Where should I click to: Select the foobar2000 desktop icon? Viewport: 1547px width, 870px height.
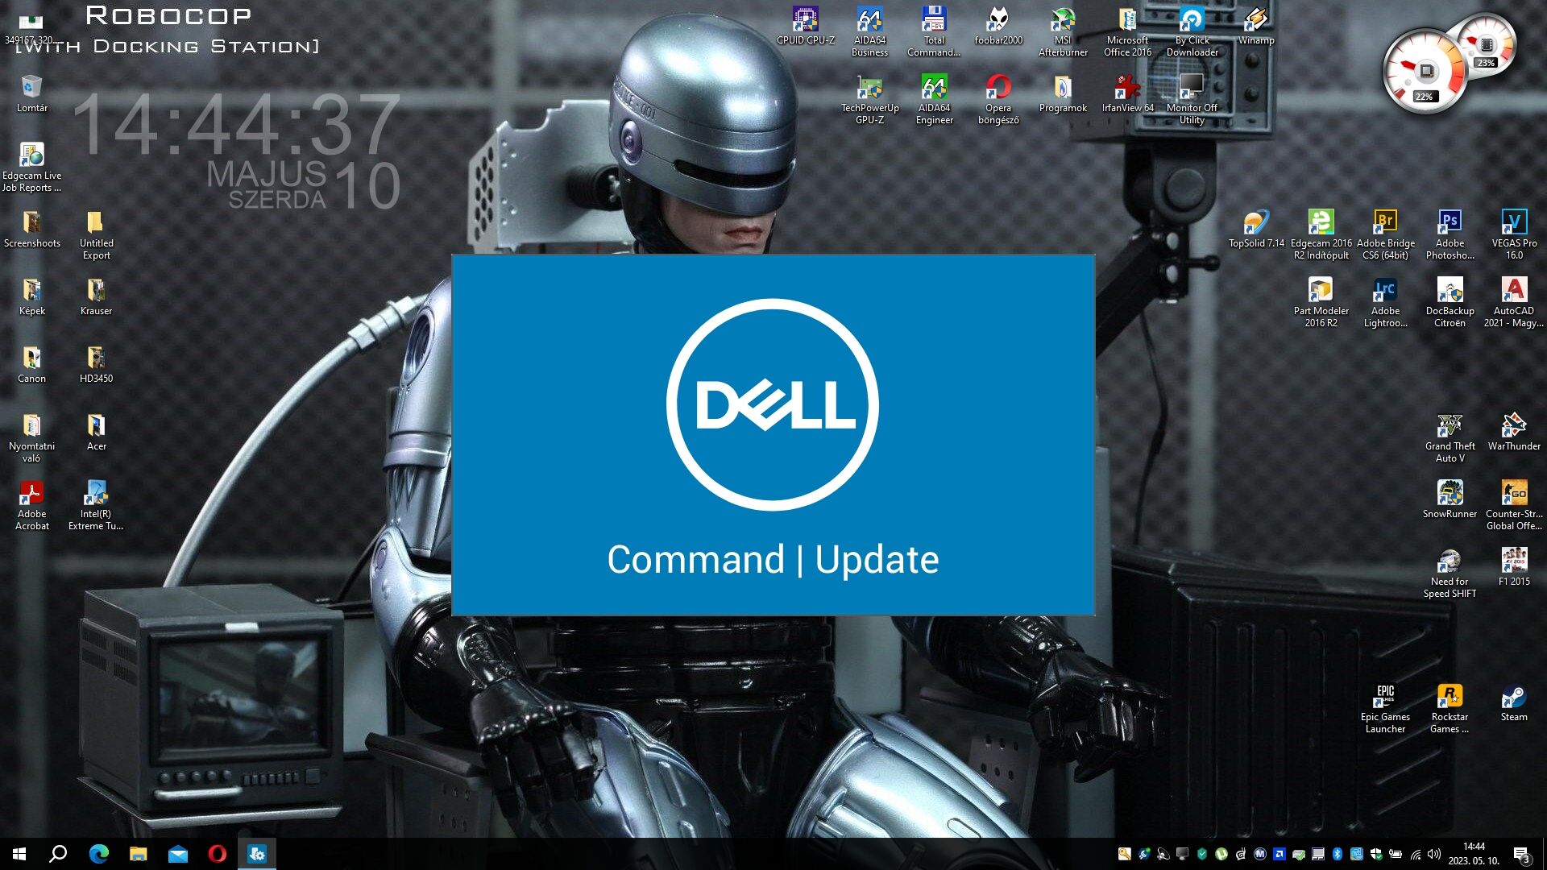pos(998,26)
